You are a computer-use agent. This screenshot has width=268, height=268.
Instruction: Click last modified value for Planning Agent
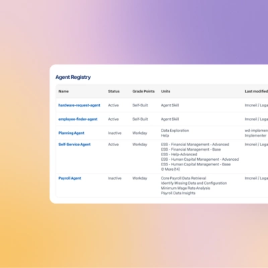257,133
